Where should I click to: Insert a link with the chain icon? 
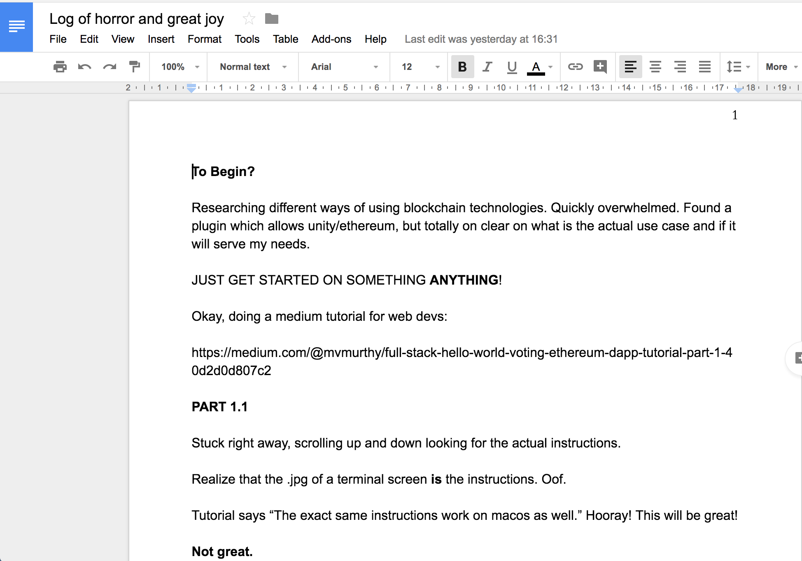tap(575, 67)
